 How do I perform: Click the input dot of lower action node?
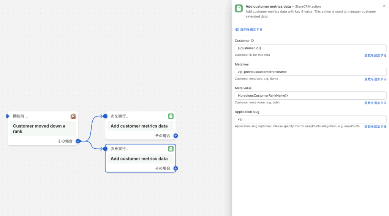point(105,149)
